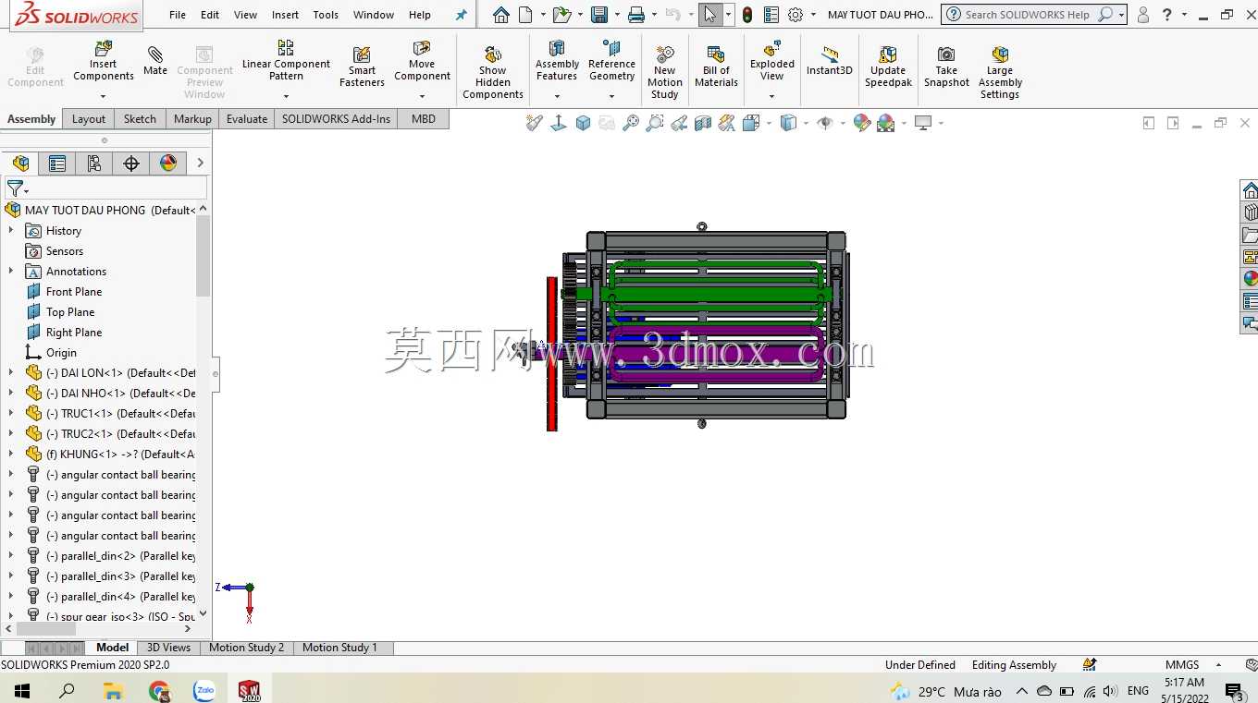Click Show Hidden Components
Screen dimensions: 1258x703
493,72
